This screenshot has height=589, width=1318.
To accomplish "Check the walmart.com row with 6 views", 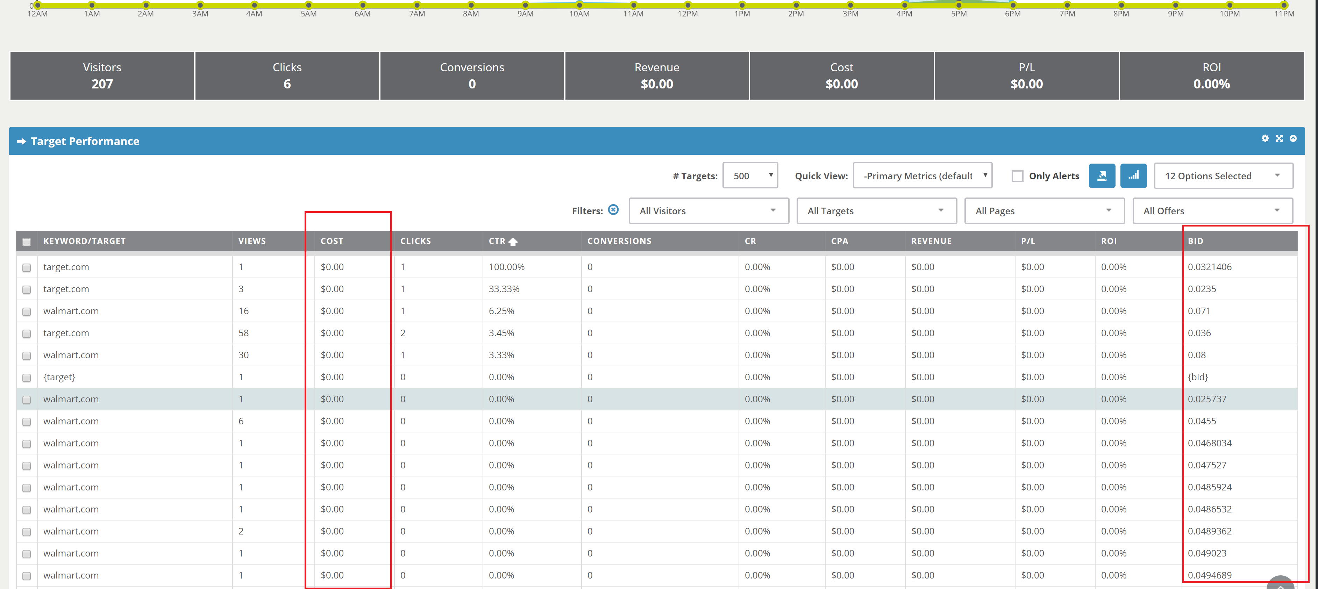I will click(27, 421).
